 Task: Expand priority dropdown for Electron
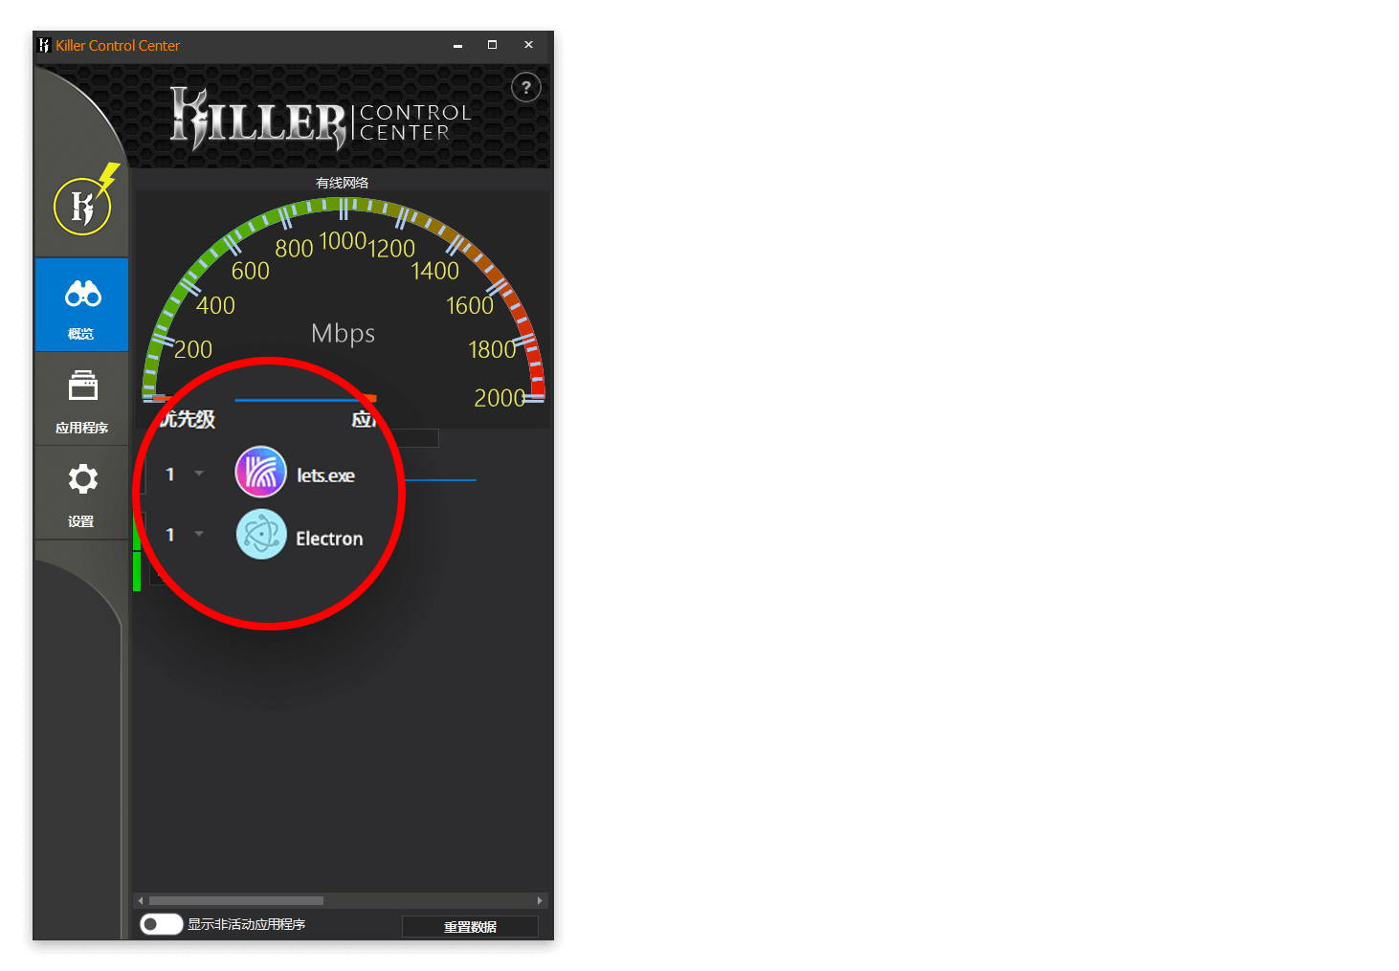pos(199,534)
